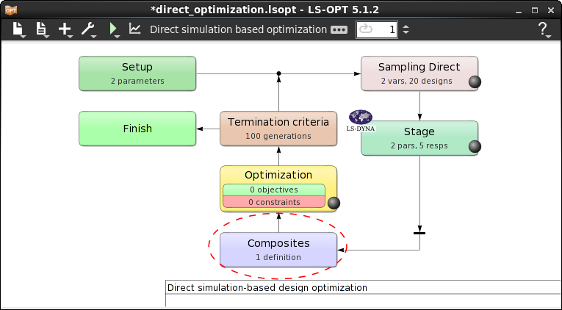
Task: Click 'Direct simulation based optimization' task label
Action: click(238, 29)
